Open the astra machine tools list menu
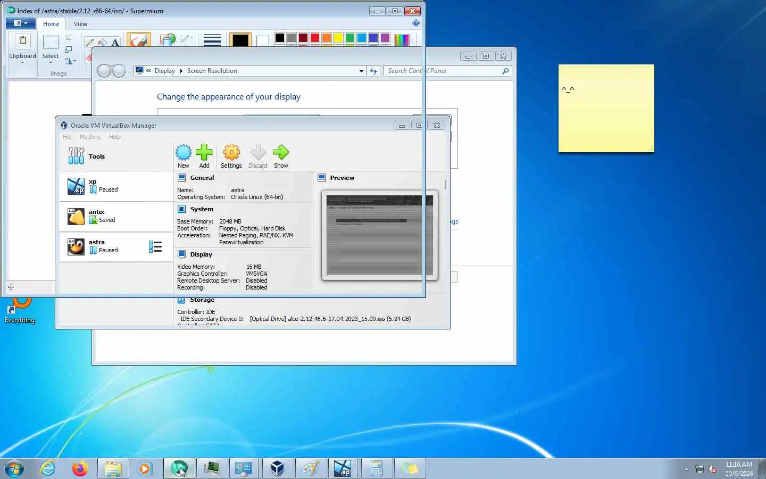Image resolution: width=766 pixels, height=479 pixels. tap(155, 247)
